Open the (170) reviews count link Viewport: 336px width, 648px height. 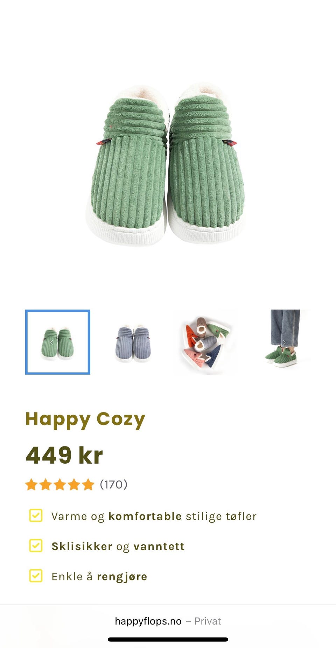coord(114,485)
